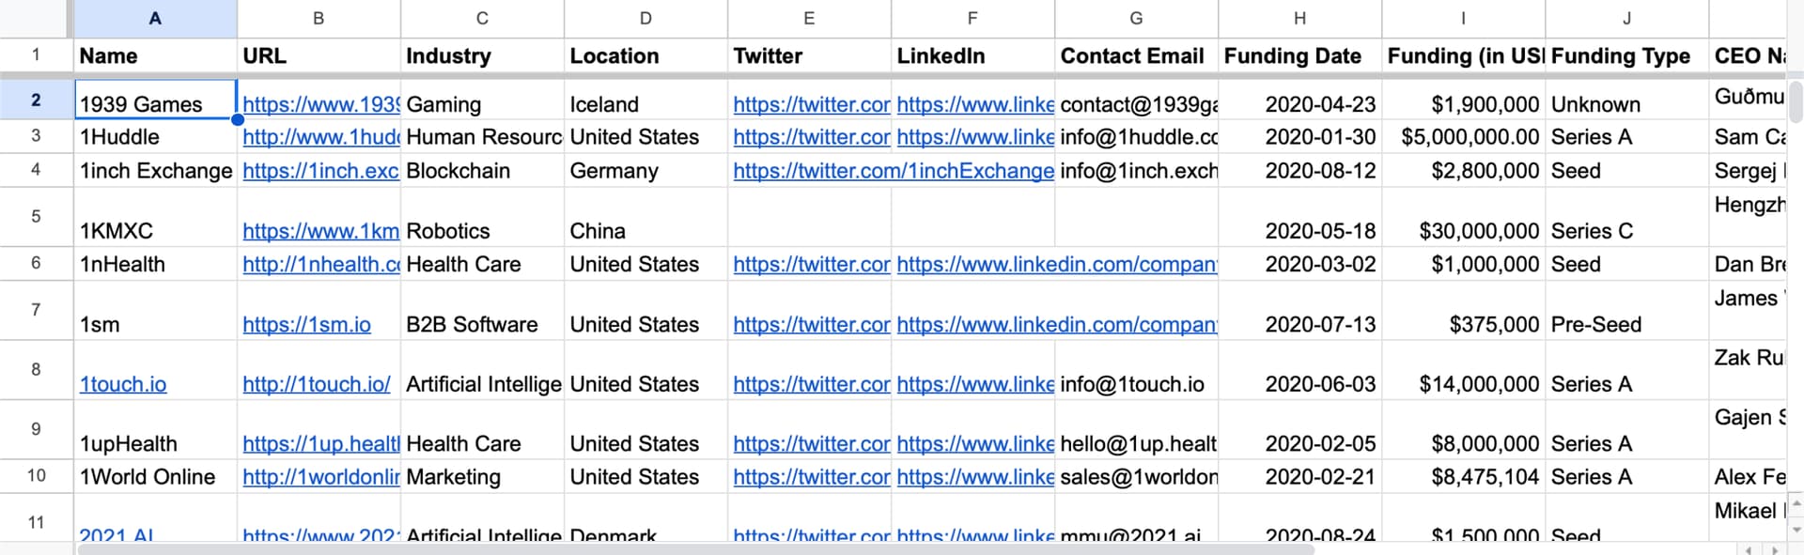Viewport: 1804px width, 555px height.
Task: Open 1nHealth LinkedIn company link
Action: click(x=1057, y=265)
